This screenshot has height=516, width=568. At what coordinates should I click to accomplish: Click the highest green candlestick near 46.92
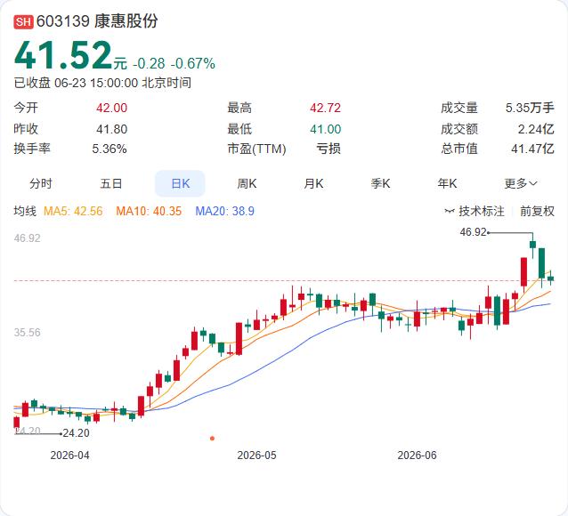click(x=532, y=245)
